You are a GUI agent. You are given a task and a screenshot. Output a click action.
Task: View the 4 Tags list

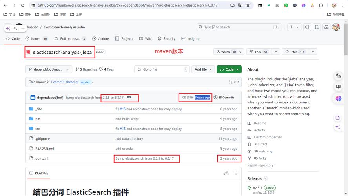tap(106, 69)
